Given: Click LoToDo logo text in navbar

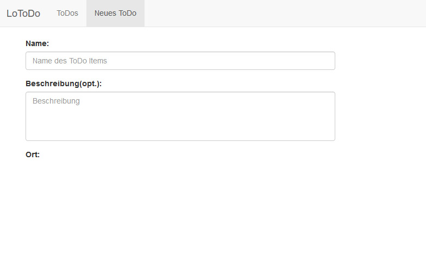Looking at the screenshot, I should coord(23,13).
